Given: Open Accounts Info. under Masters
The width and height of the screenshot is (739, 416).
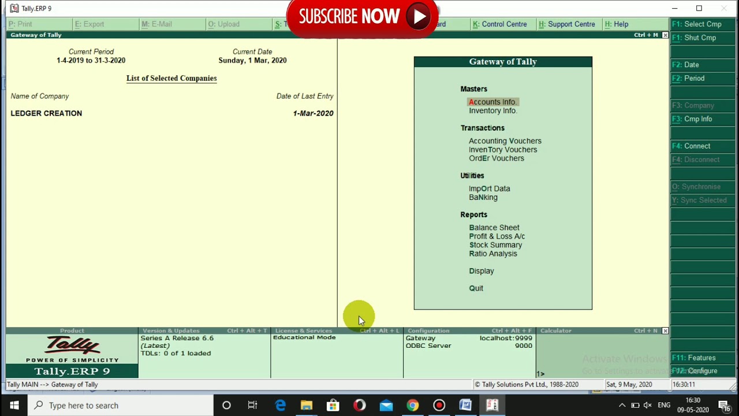Looking at the screenshot, I should click(492, 102).
